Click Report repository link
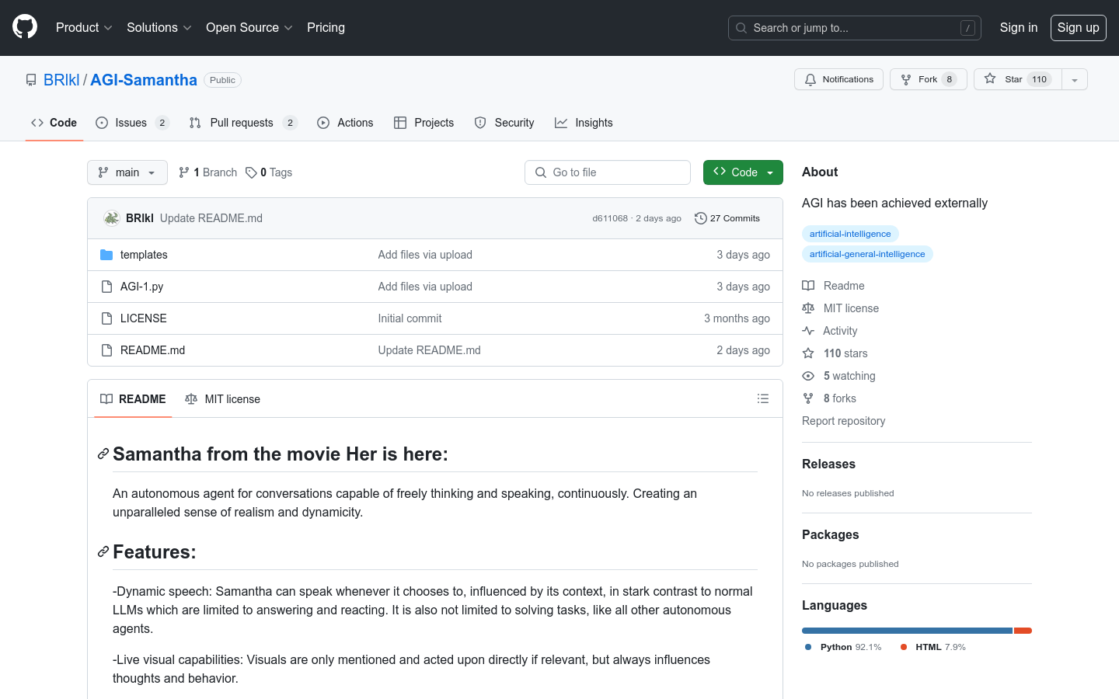This screenshot has height=699, width=1119. pos(843,421)
